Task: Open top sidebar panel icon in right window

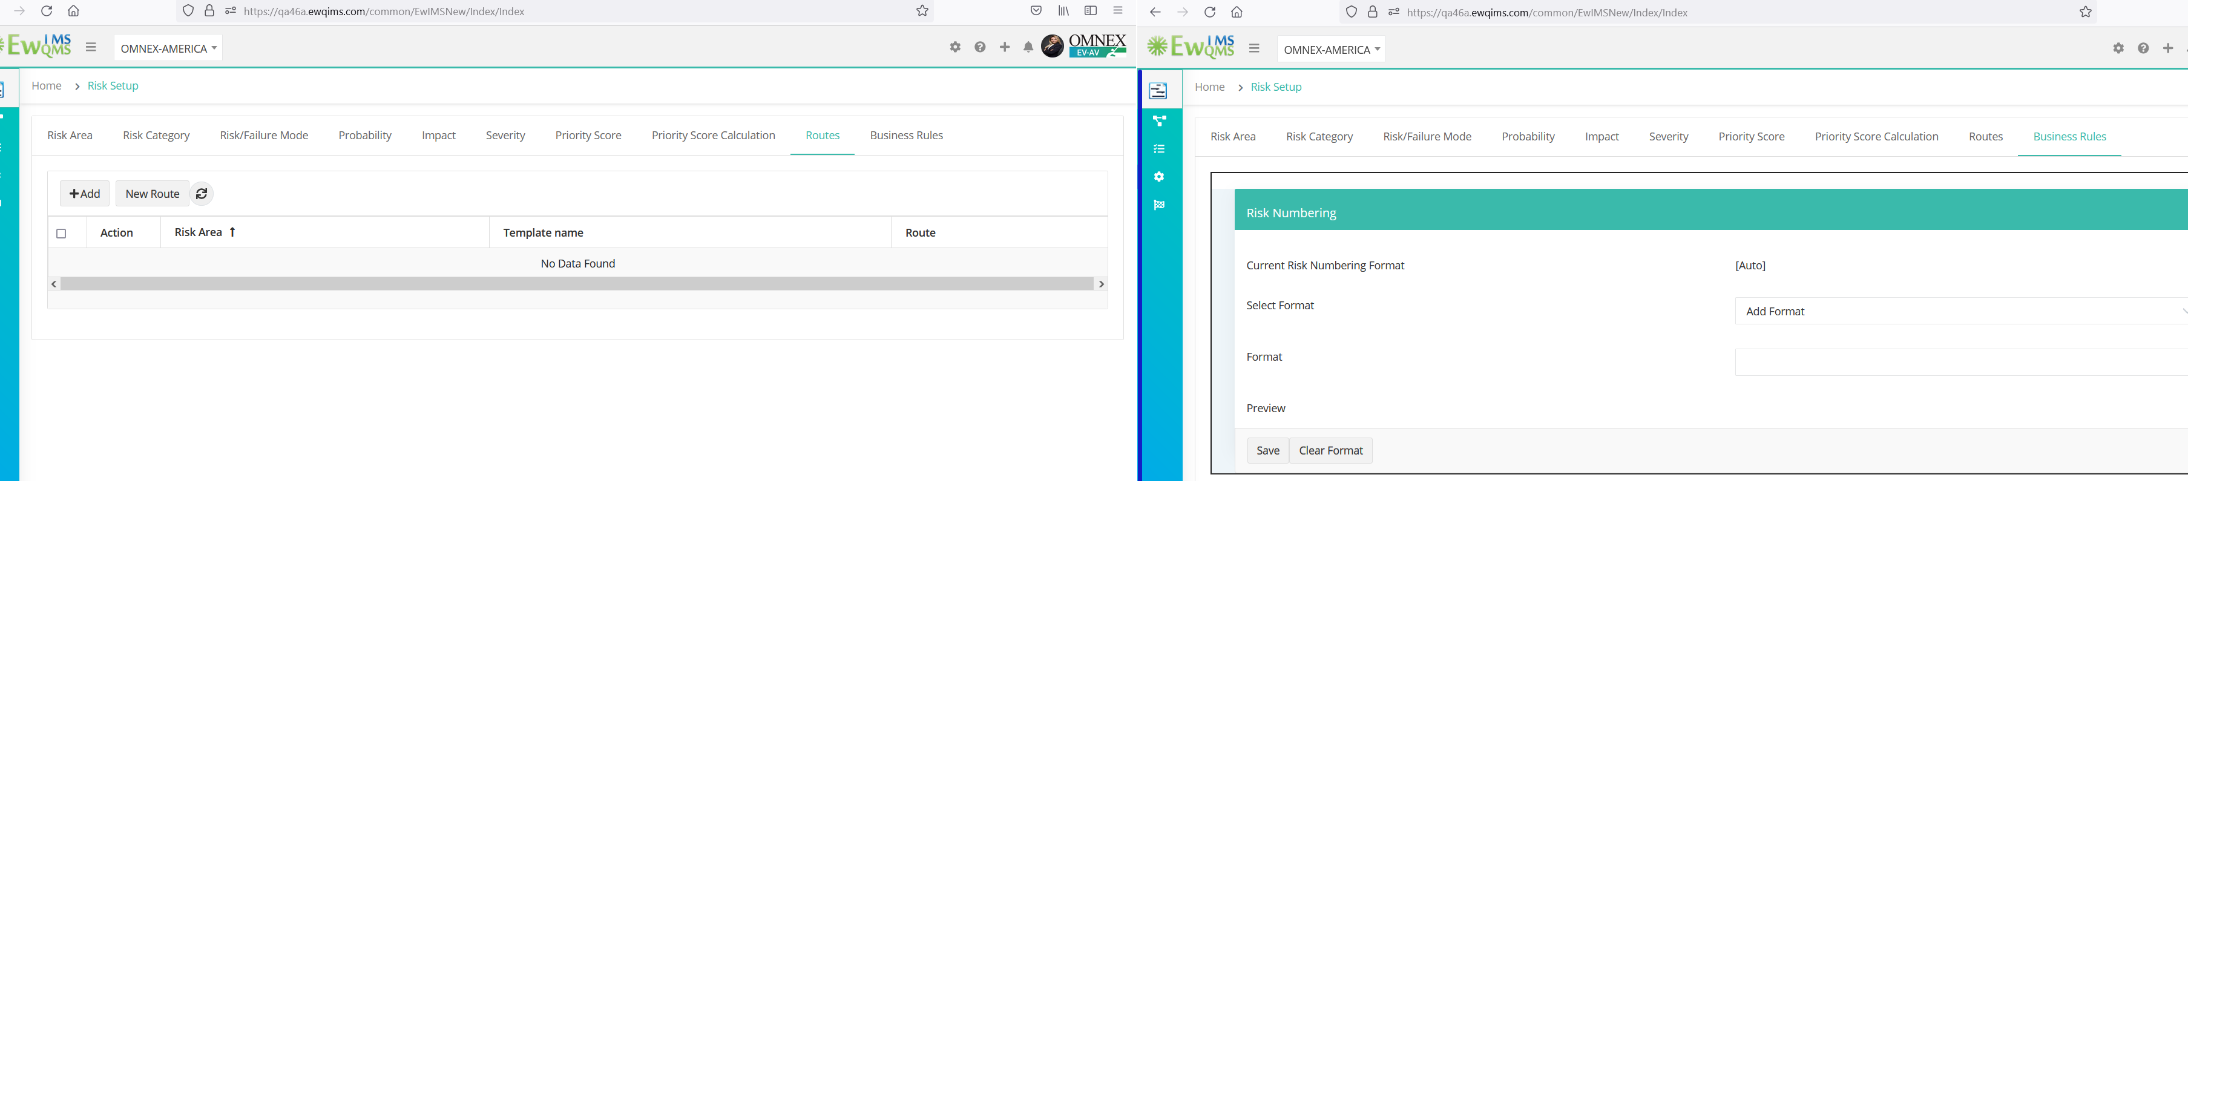Action: point(1158,91)
